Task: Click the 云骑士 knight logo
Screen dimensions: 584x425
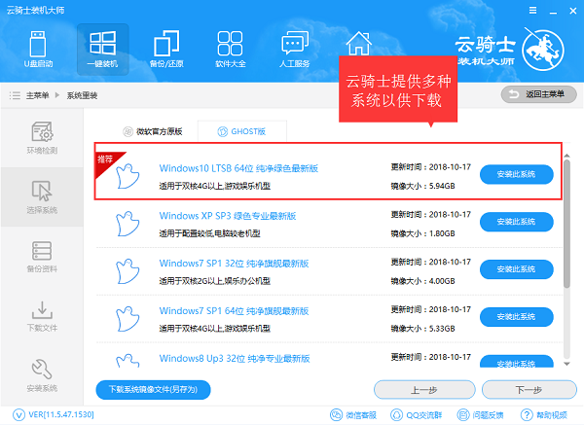Action: [x=543, y=50]
